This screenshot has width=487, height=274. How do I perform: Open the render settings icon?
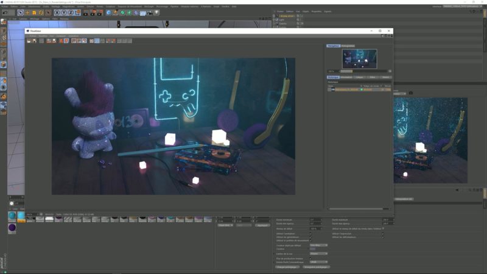pos(100,13)
